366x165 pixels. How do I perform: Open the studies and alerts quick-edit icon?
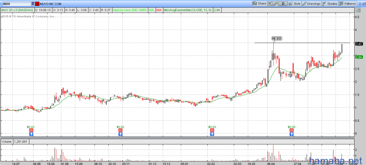[x=270, y=3]
